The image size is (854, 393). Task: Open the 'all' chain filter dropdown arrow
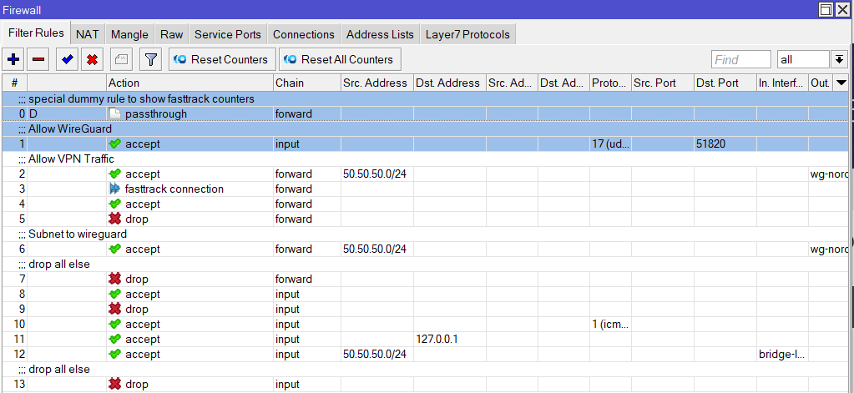(x=839, y=59)
